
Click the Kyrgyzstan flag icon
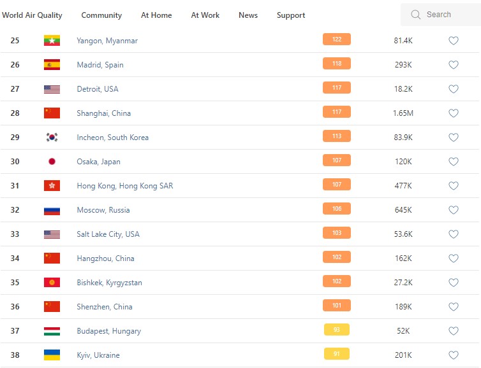52,283
